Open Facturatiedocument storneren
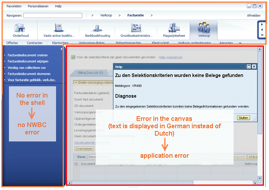Image resolution: width=269 pixels, height=190 pixels. coord(29,74)
